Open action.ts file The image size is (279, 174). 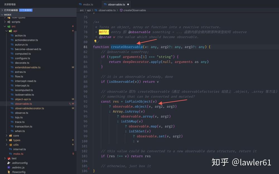click(x=20, y=36)
